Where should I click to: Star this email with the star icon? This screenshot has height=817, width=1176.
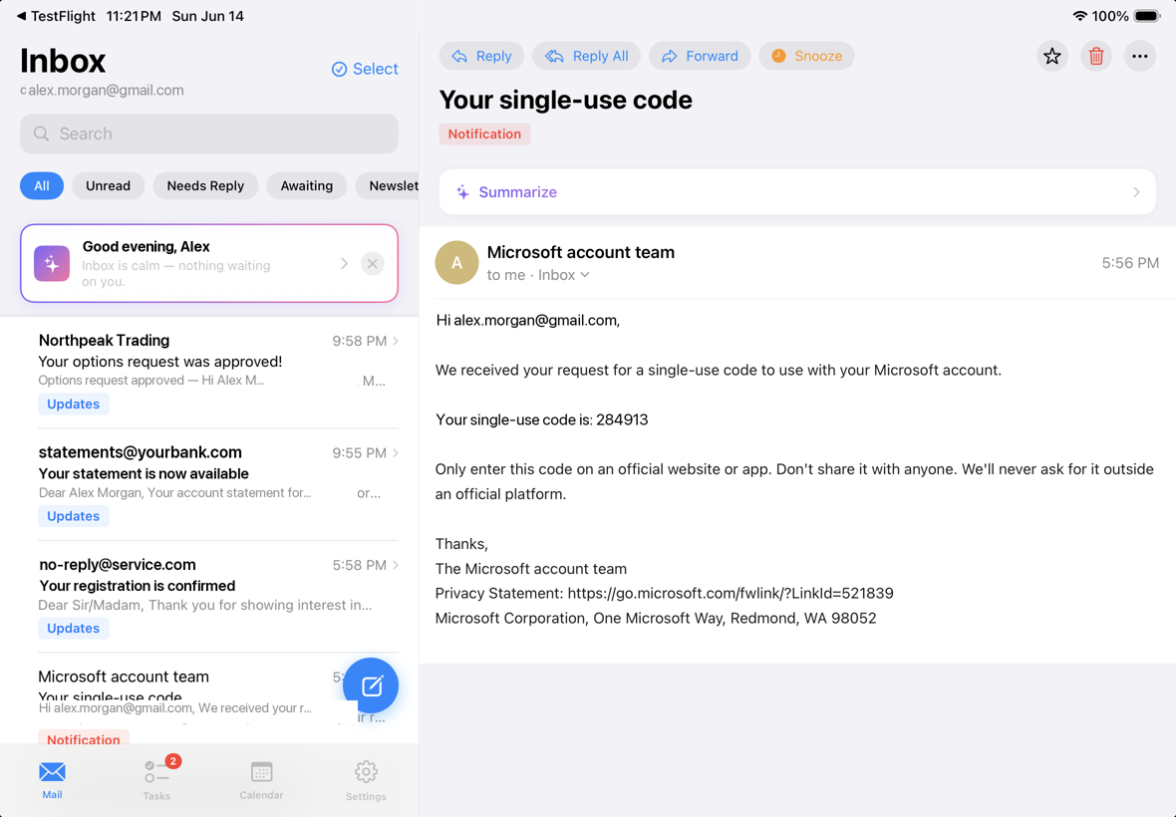(x=1052, y=56)
